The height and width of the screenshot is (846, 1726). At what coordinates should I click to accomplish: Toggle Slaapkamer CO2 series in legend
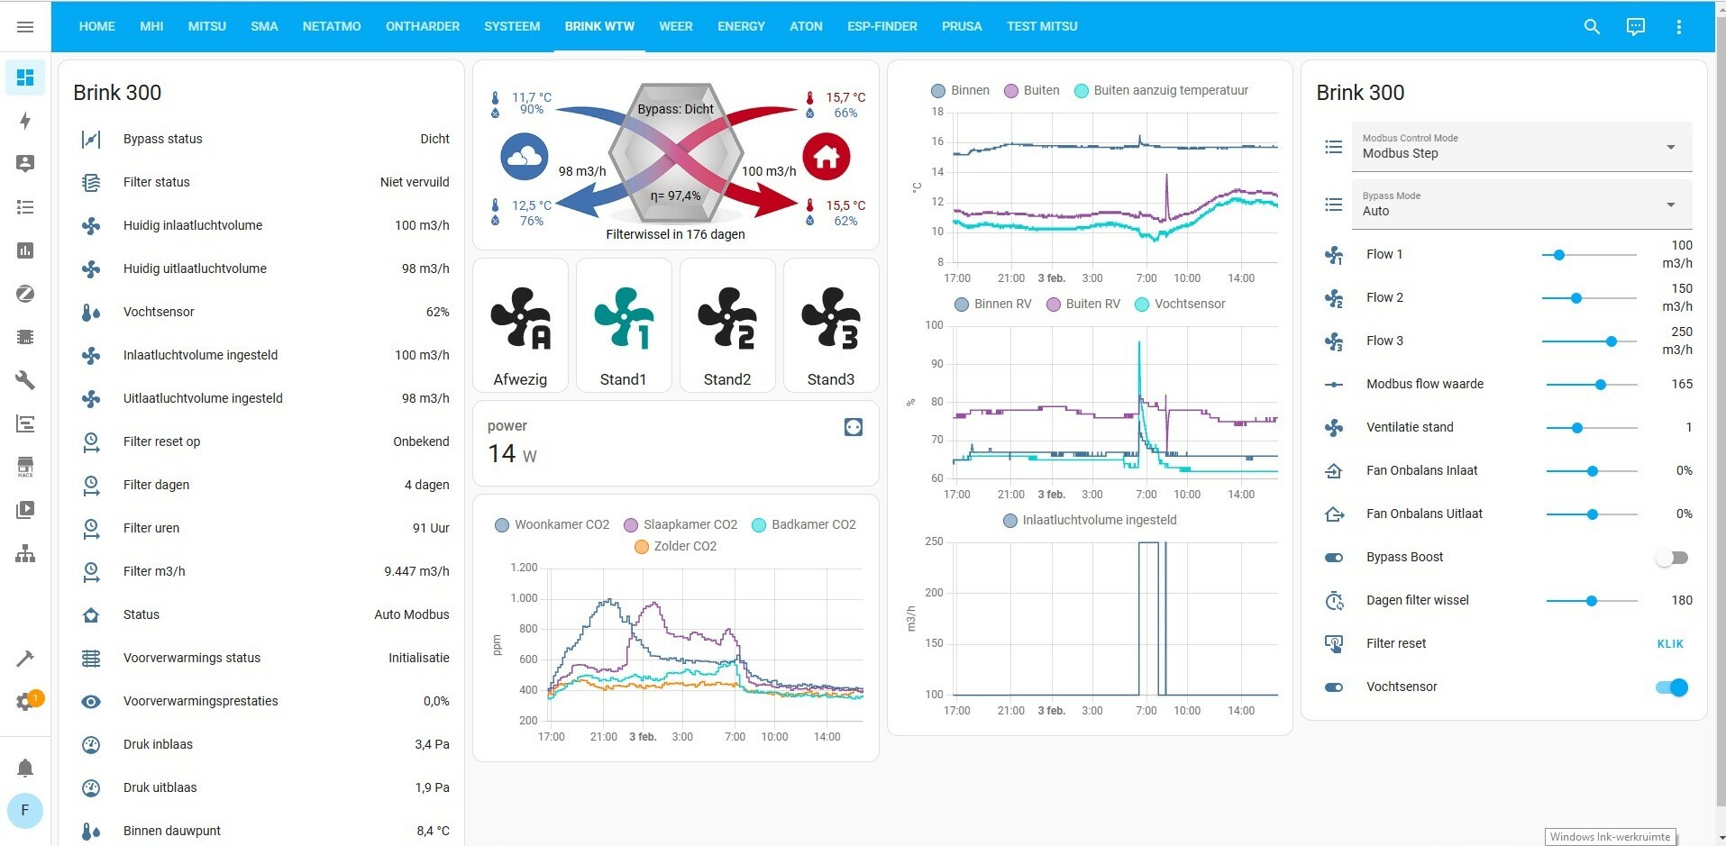coord(680,524)
